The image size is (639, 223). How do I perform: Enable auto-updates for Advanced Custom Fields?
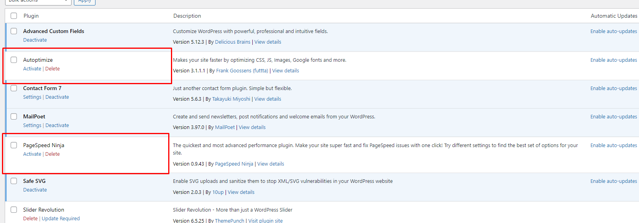pyautogui.click(x=614, y=31)
